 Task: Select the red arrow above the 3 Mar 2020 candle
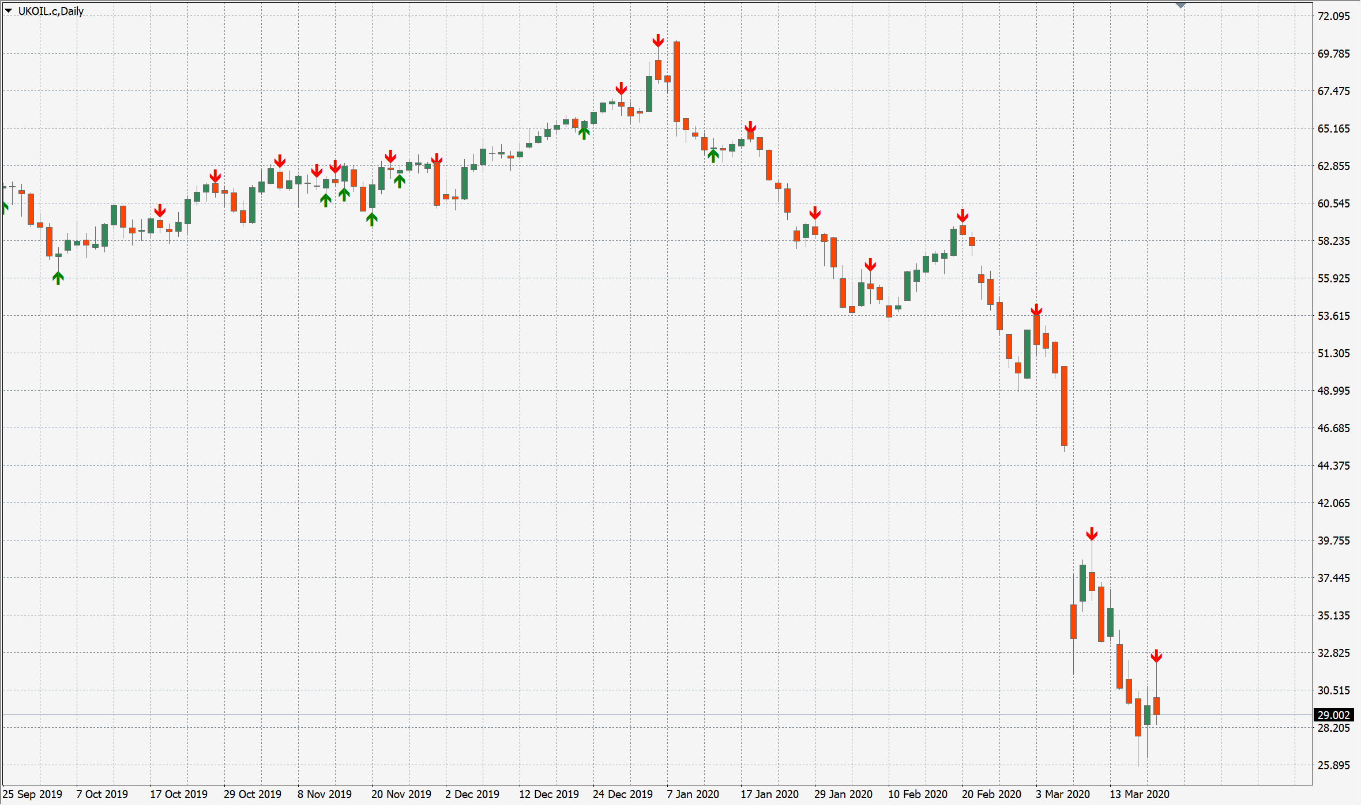pos(1036,311)
